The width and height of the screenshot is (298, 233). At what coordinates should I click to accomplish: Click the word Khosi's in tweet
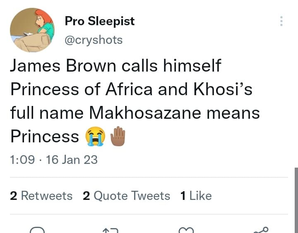tap(223, 89)
